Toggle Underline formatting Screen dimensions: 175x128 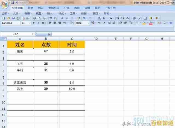pos(43,23)
